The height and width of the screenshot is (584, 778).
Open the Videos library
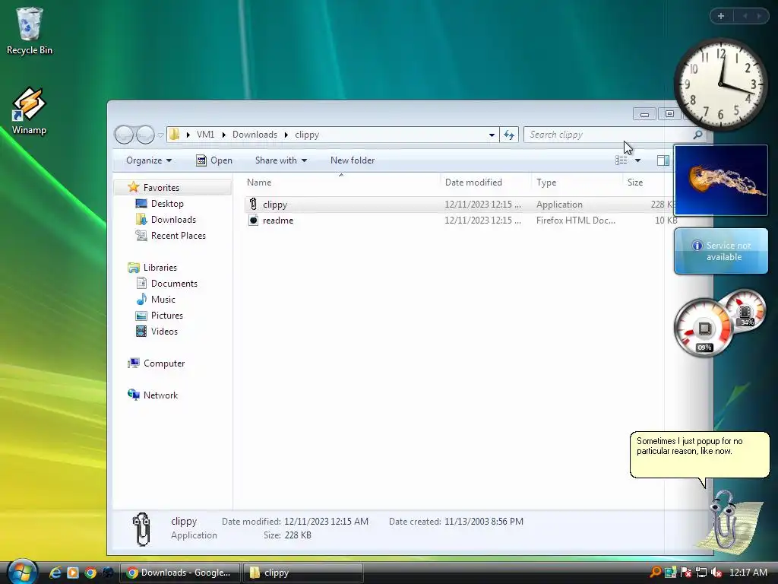coord(164,332)
